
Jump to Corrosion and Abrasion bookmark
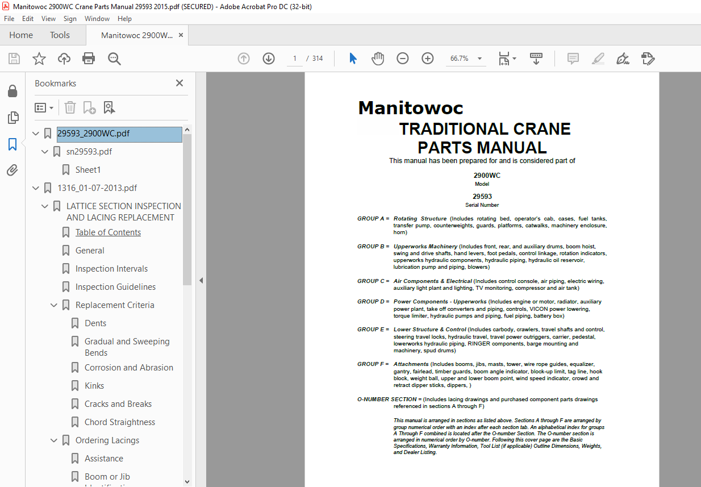pos(129,368)
